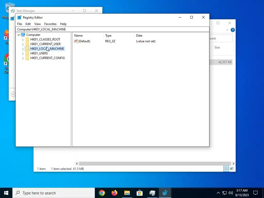Viewport: 264px width, 198px height.
Task: Show hidden system tray icons
Action: 218,193
